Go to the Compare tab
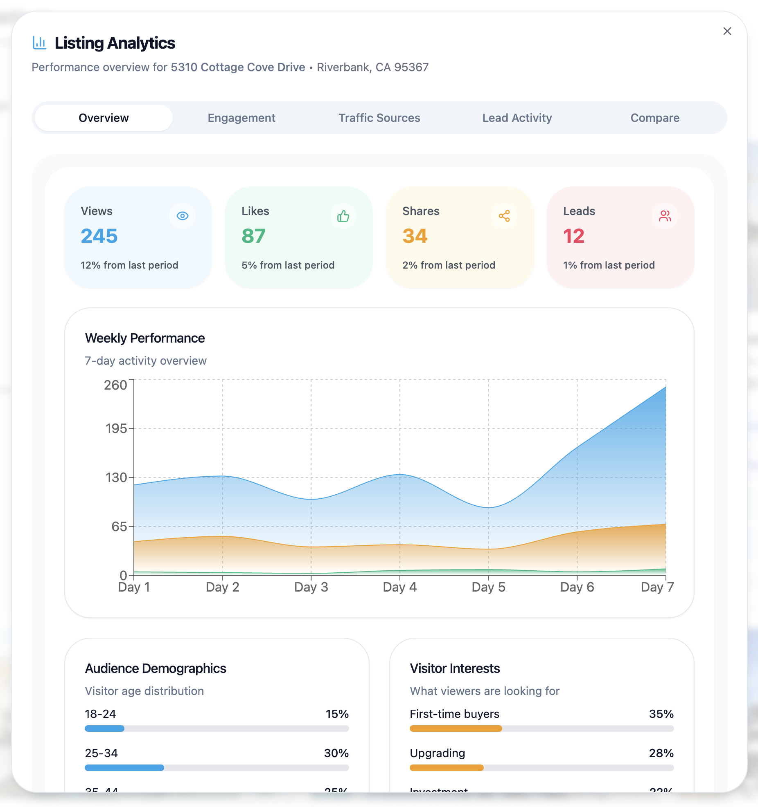The height and width of the screenshot is (807, 758). [655, 118]
